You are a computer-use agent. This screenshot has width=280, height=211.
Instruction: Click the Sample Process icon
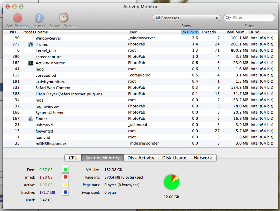[x=64, y=18]
